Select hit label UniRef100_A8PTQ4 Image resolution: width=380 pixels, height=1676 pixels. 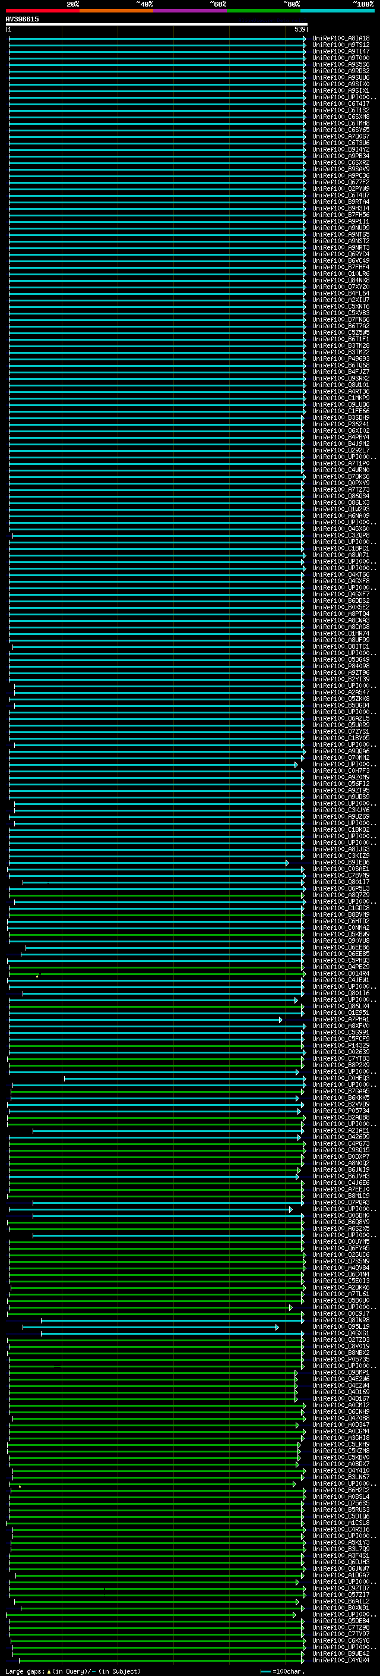[340, 614]
